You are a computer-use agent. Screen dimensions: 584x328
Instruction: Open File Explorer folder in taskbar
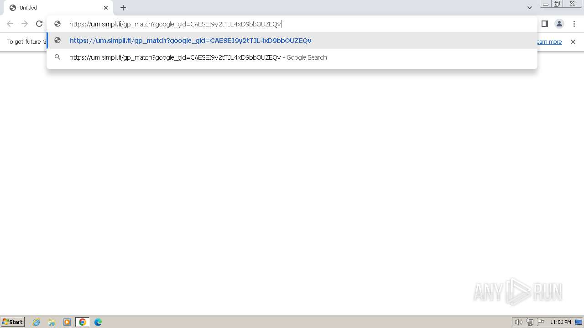tap(52, 322)
